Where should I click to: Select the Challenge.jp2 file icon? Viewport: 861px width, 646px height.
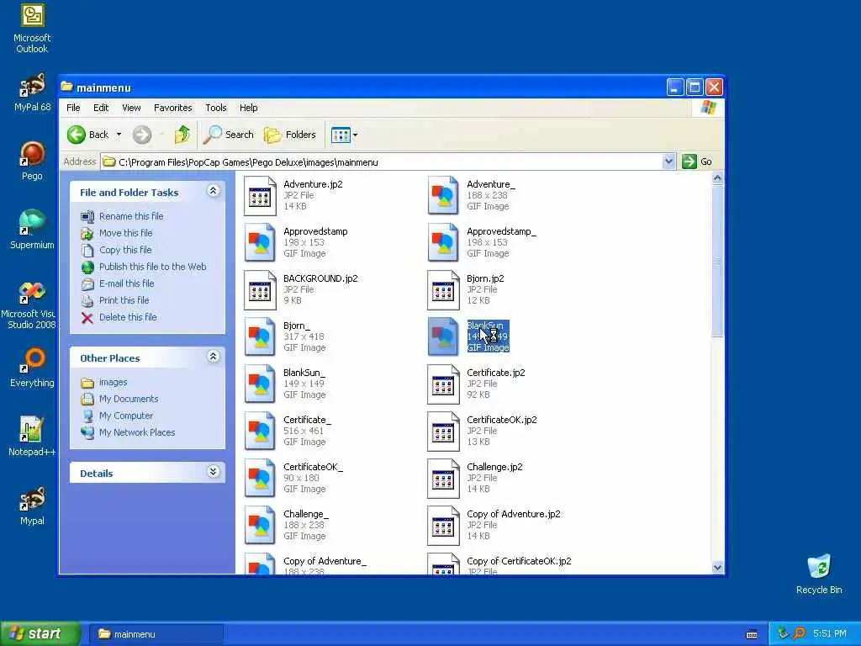coord(443,479)
